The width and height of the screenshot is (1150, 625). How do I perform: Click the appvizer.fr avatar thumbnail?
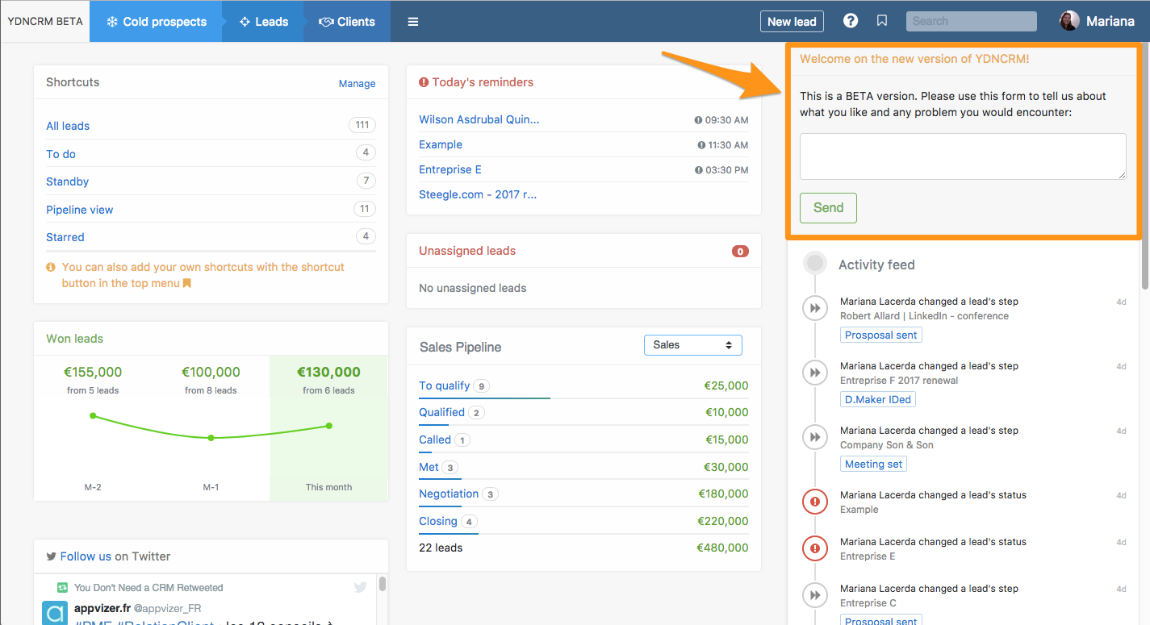(x=55, y=613)
